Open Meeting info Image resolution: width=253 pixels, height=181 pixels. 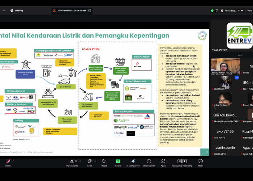(149, 163)
